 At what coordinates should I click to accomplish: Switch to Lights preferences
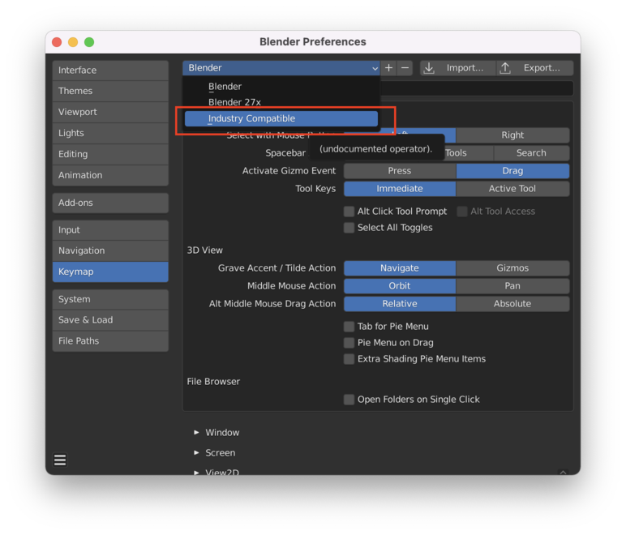pyautogui.click(x=110, y=133)
